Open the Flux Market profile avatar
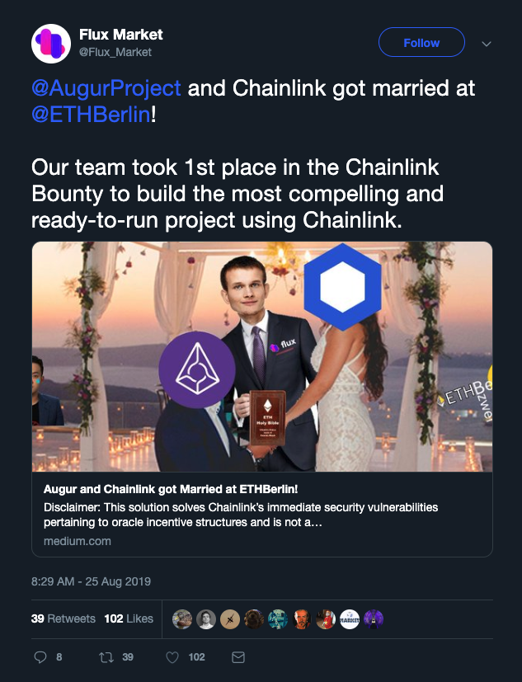522x682 pixels. tap(51, 44)
